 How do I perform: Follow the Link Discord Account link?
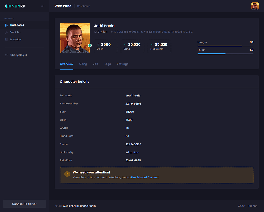145,177
